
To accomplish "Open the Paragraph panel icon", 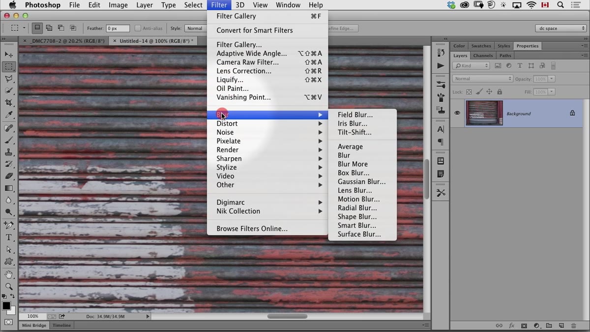I will pos(441,142).
